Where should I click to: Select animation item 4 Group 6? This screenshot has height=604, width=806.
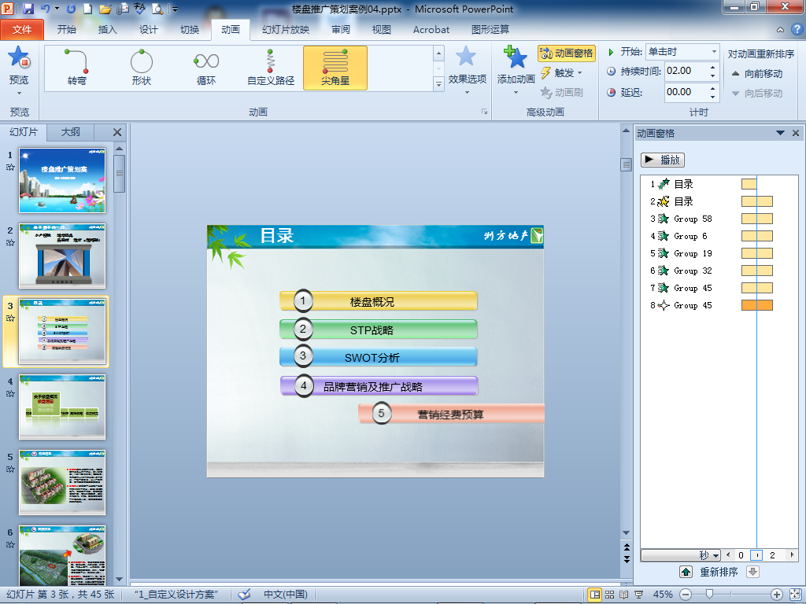[x=719, y=236]
